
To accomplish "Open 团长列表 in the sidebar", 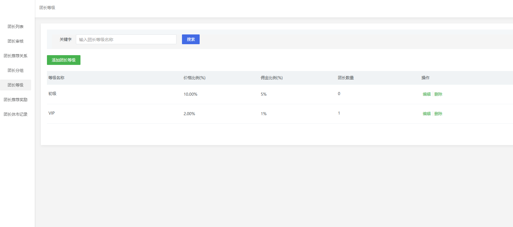I will point(16,27).
